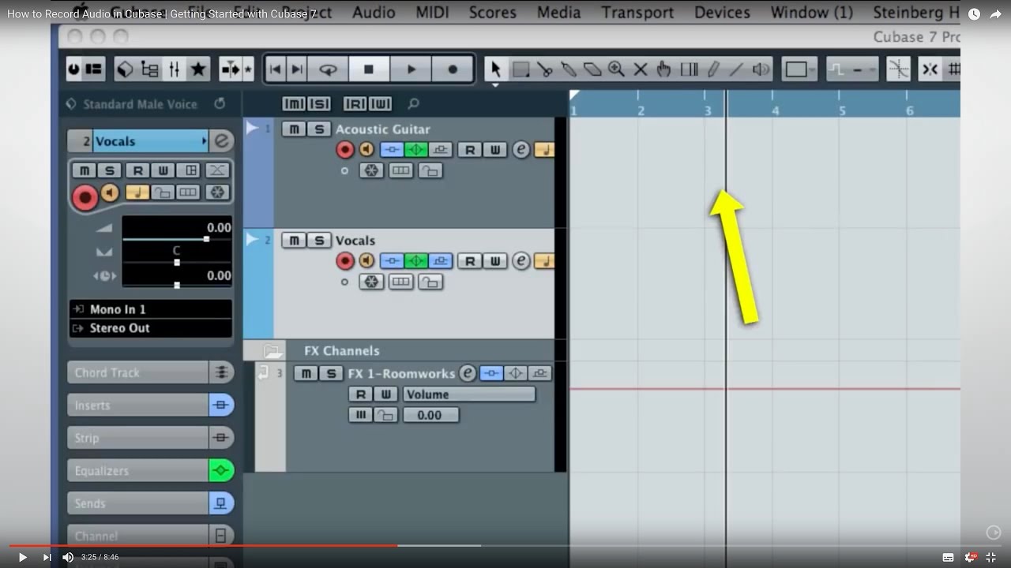The width and height of the screenshot is (1011, 568).
Task: Freeze the Vocals track snowflake icon
Action: [x=371, y=282]
